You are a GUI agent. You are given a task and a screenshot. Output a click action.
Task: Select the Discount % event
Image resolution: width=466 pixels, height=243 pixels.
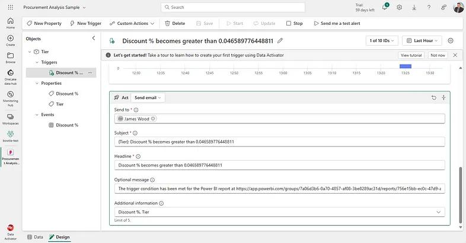(63, 126)
